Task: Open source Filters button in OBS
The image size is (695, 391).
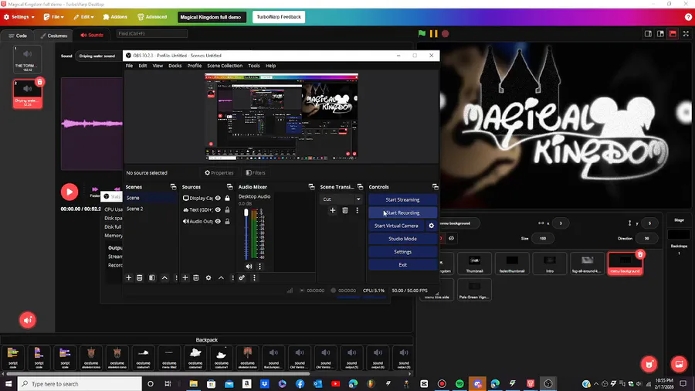Action: point(256,173)
